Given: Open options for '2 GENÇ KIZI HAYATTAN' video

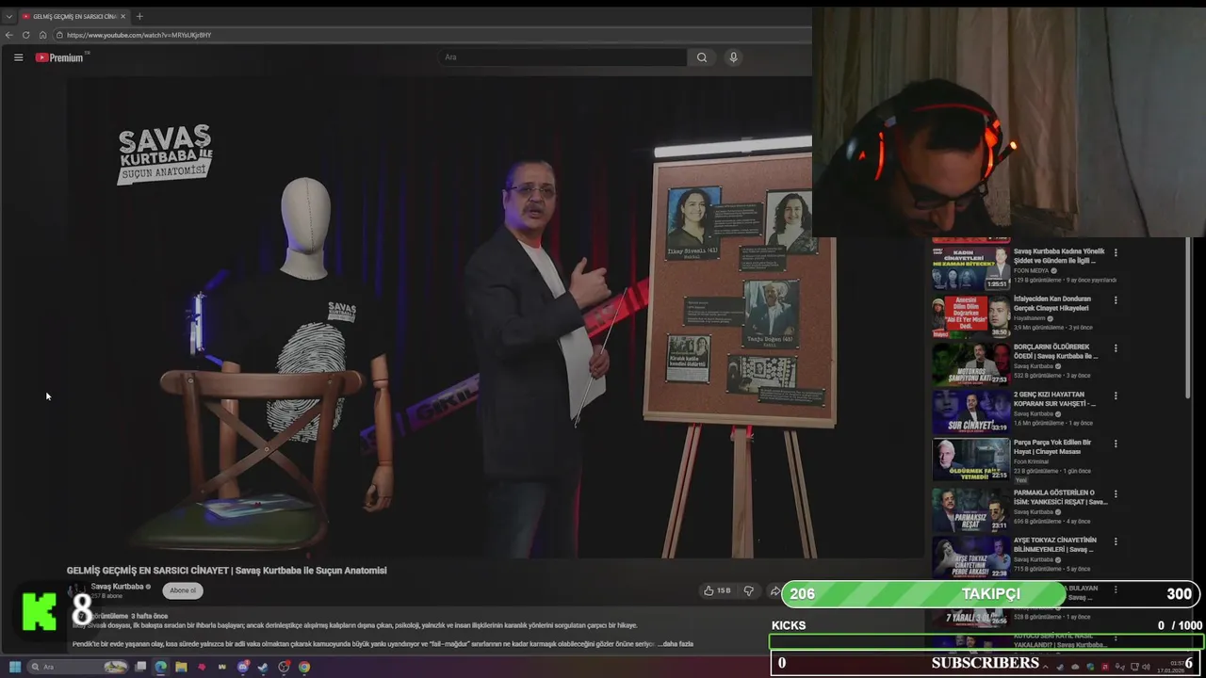Looking at the screenshot, I should 1116,396.
